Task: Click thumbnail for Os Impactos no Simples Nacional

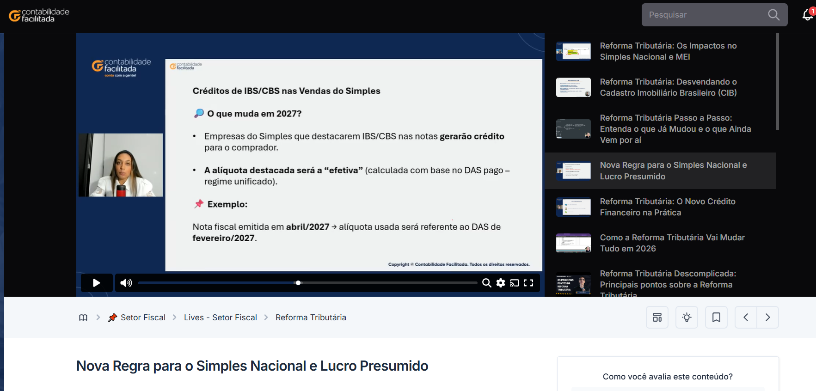Action: 573,51
